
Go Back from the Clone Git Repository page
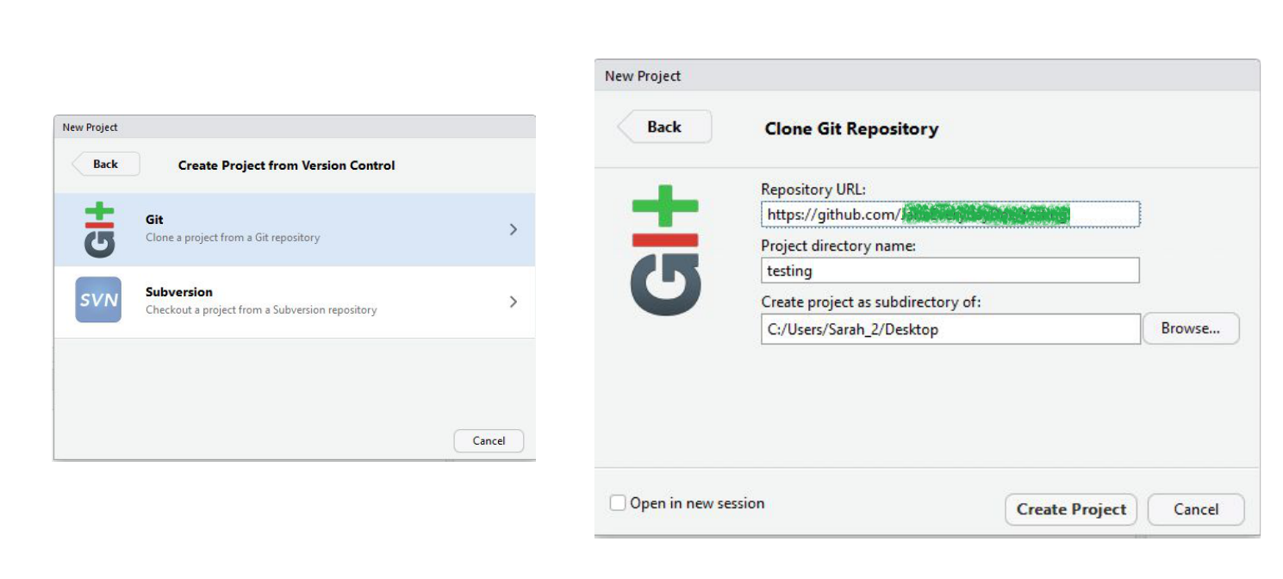(x=664, y=127)
